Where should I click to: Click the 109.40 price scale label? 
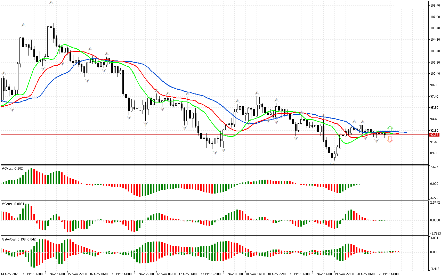(x=435, y=6)
